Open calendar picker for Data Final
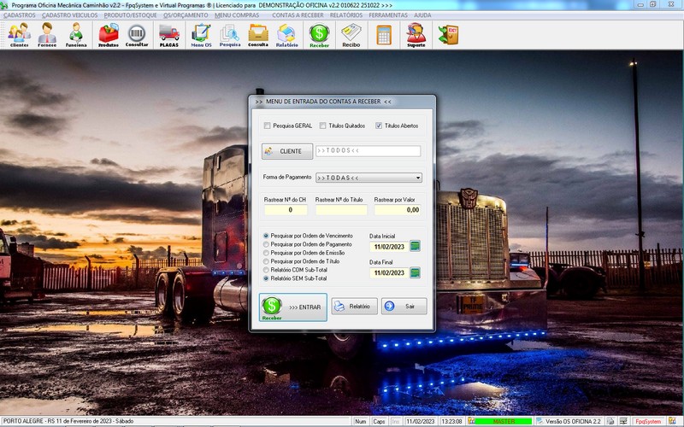Screen dimensions: 684x427 [415, 272]
